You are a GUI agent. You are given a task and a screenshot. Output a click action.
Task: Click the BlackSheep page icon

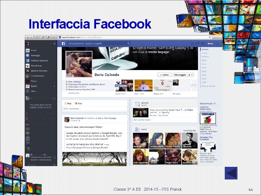(28, 66)
